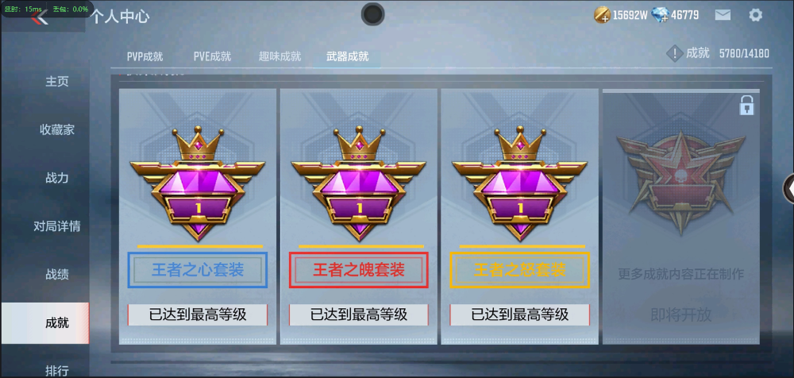Click the 王者之心套装 label button
The width and height of the screenshot is (794, 378).
pos(198,269)
